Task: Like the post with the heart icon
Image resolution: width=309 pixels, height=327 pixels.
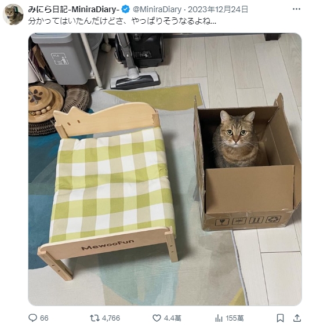Action: pos(157,318)
